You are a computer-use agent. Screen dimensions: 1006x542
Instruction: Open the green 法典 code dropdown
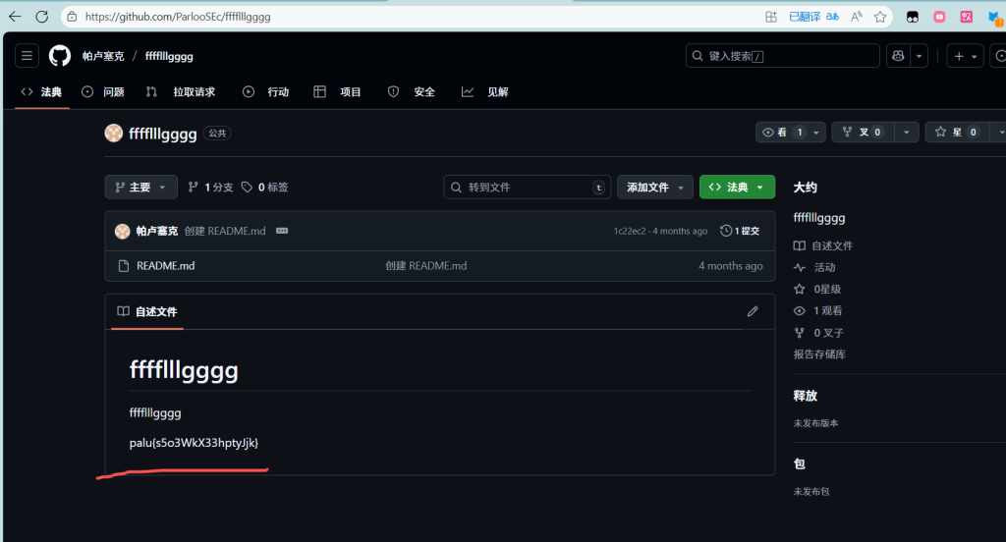coord(737,187)
